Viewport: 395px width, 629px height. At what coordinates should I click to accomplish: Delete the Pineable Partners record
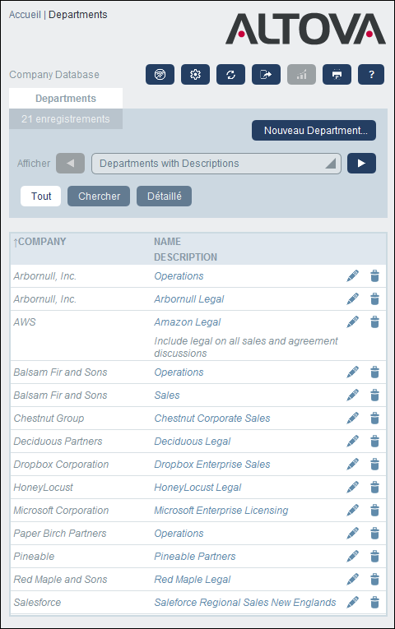click(x=374, y=557)
